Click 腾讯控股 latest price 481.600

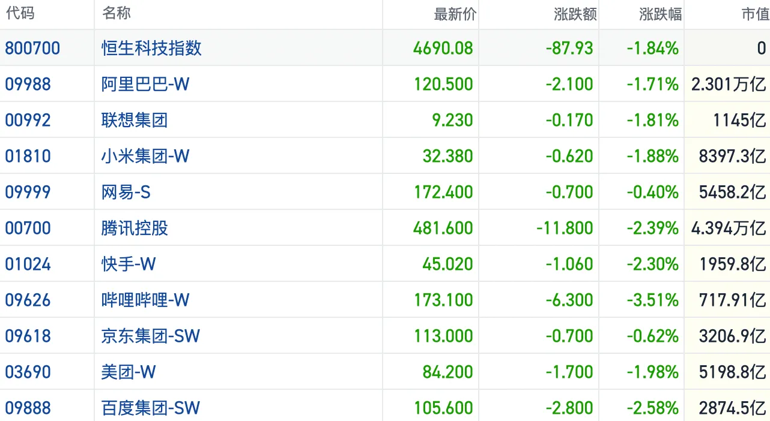point(443,228)
